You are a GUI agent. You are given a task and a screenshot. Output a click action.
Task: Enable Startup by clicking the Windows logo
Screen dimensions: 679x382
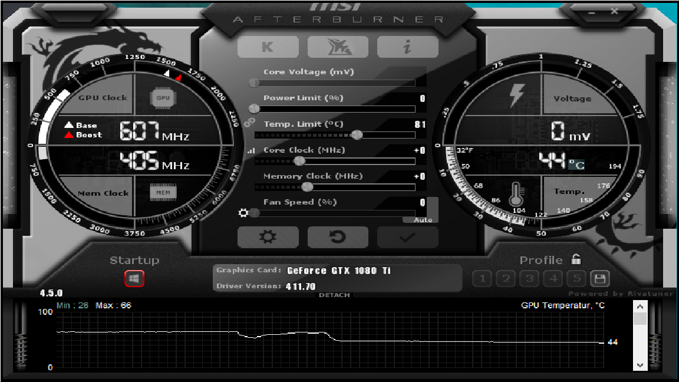(x=133, y=278)
